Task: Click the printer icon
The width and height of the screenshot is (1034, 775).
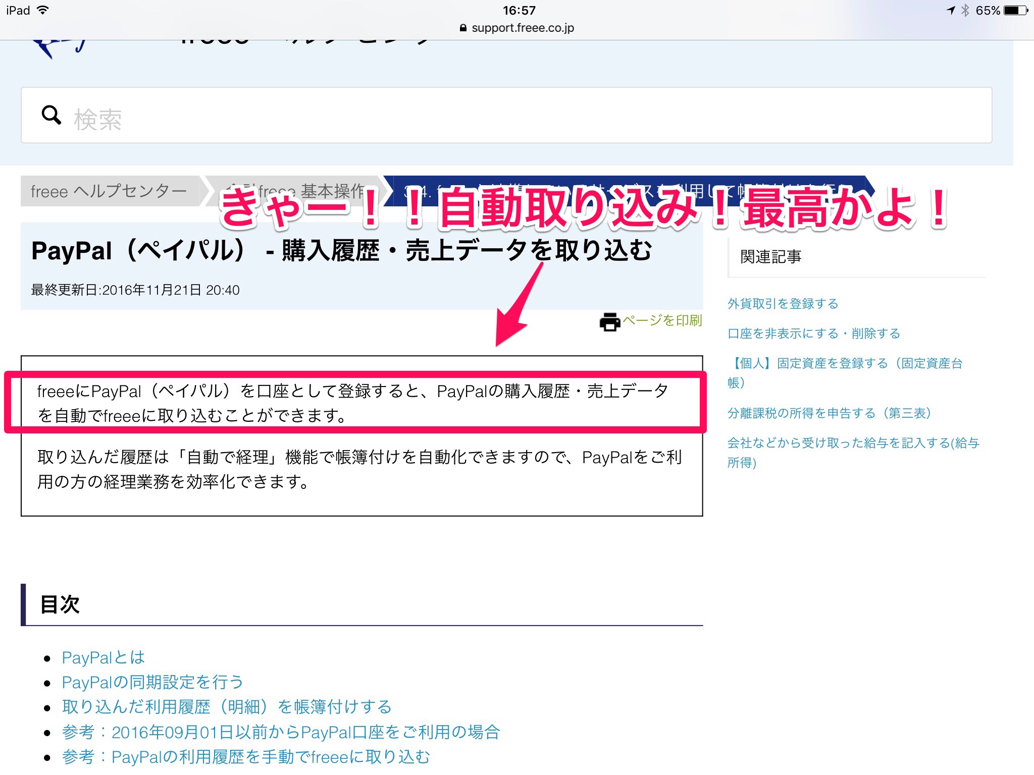Action: pyautogui.click(x=609, y=321)
